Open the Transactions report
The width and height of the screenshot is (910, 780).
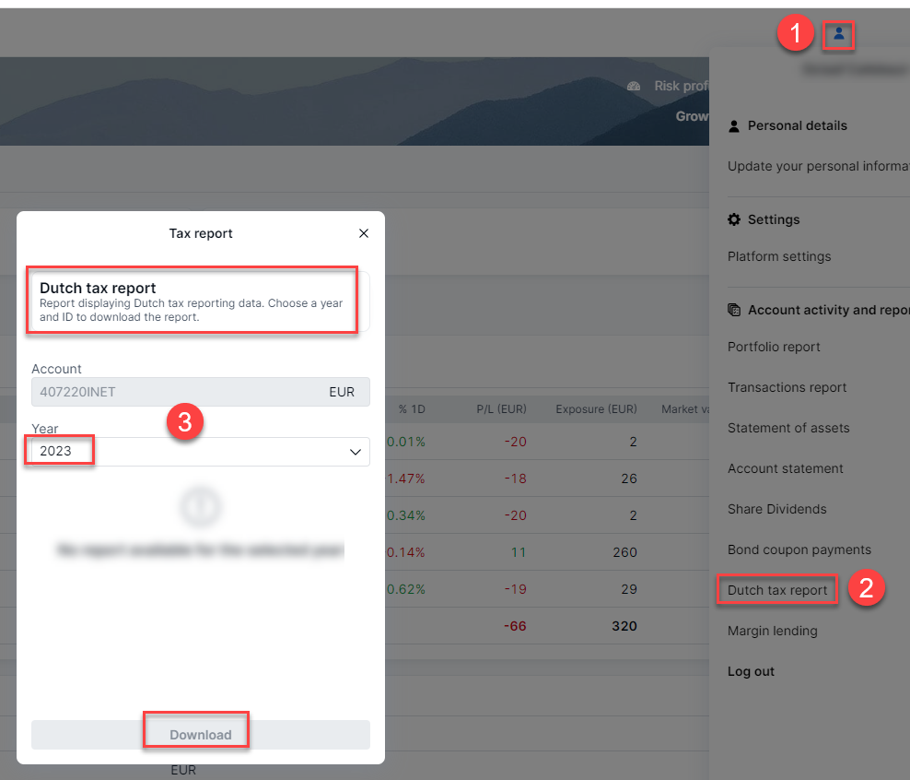[787, 387]
